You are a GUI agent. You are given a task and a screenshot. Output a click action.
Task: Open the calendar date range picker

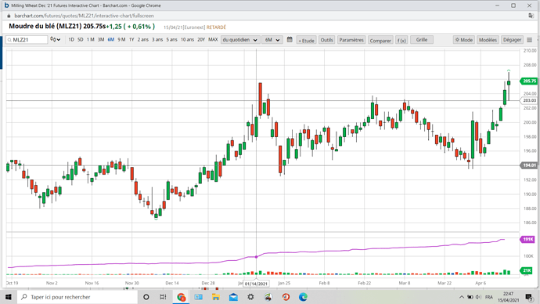[x=290, y=40]
